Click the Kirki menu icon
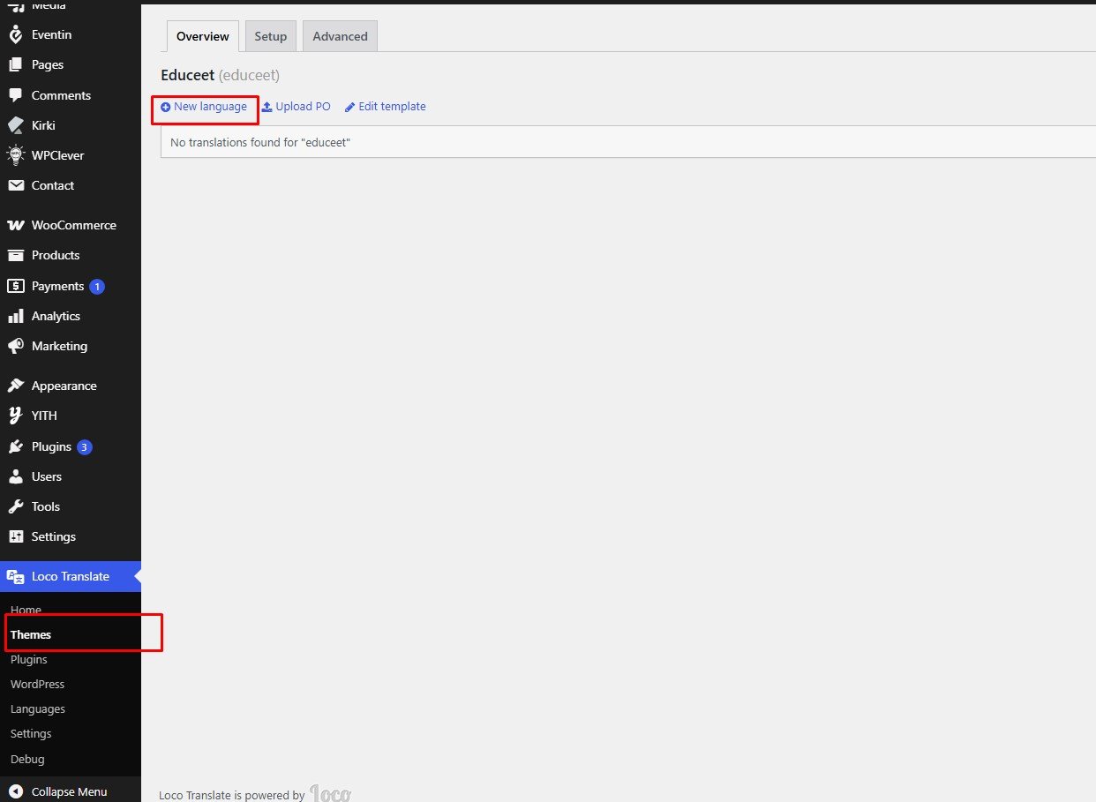The height and width of the screenshot is (802, 1096). 15,125
